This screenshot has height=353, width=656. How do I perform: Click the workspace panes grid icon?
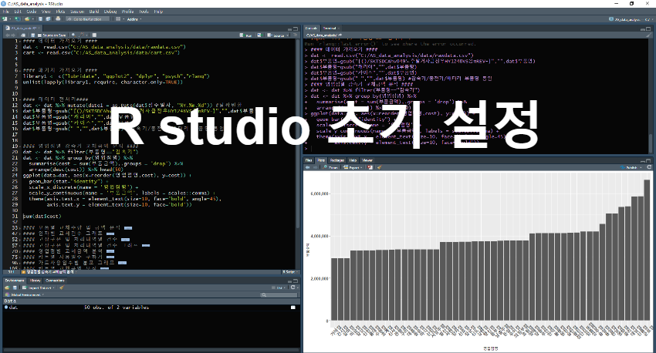coord(118,18)
